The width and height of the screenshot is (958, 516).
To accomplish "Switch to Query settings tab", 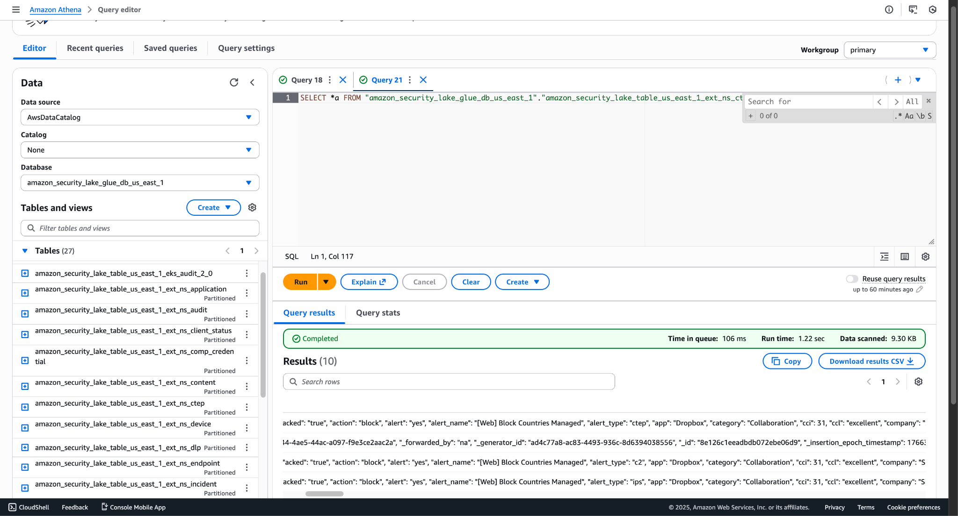I will pos(246,48).
